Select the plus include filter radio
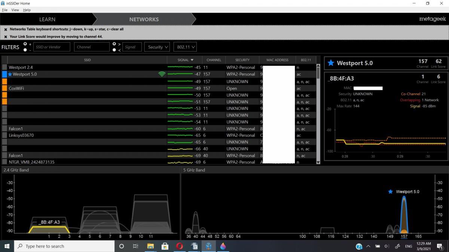449x252 pixels. coord(25,44)
